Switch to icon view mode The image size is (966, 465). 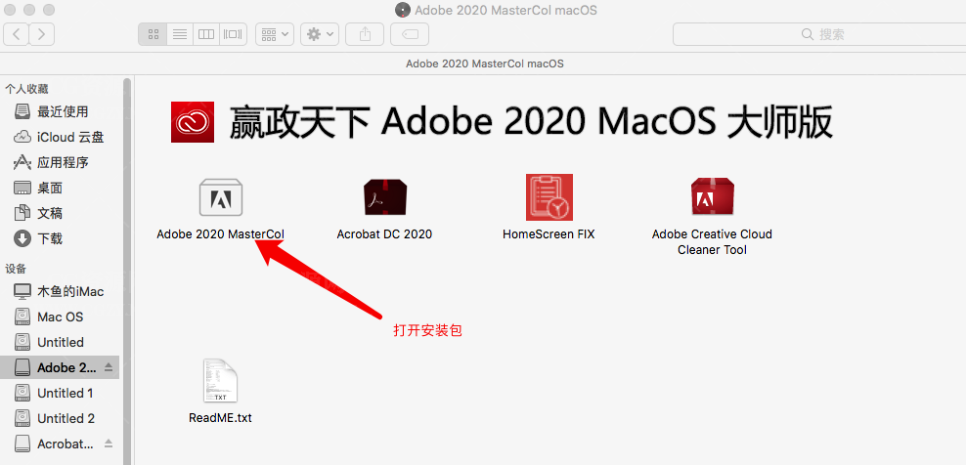(x=153, y=34)
